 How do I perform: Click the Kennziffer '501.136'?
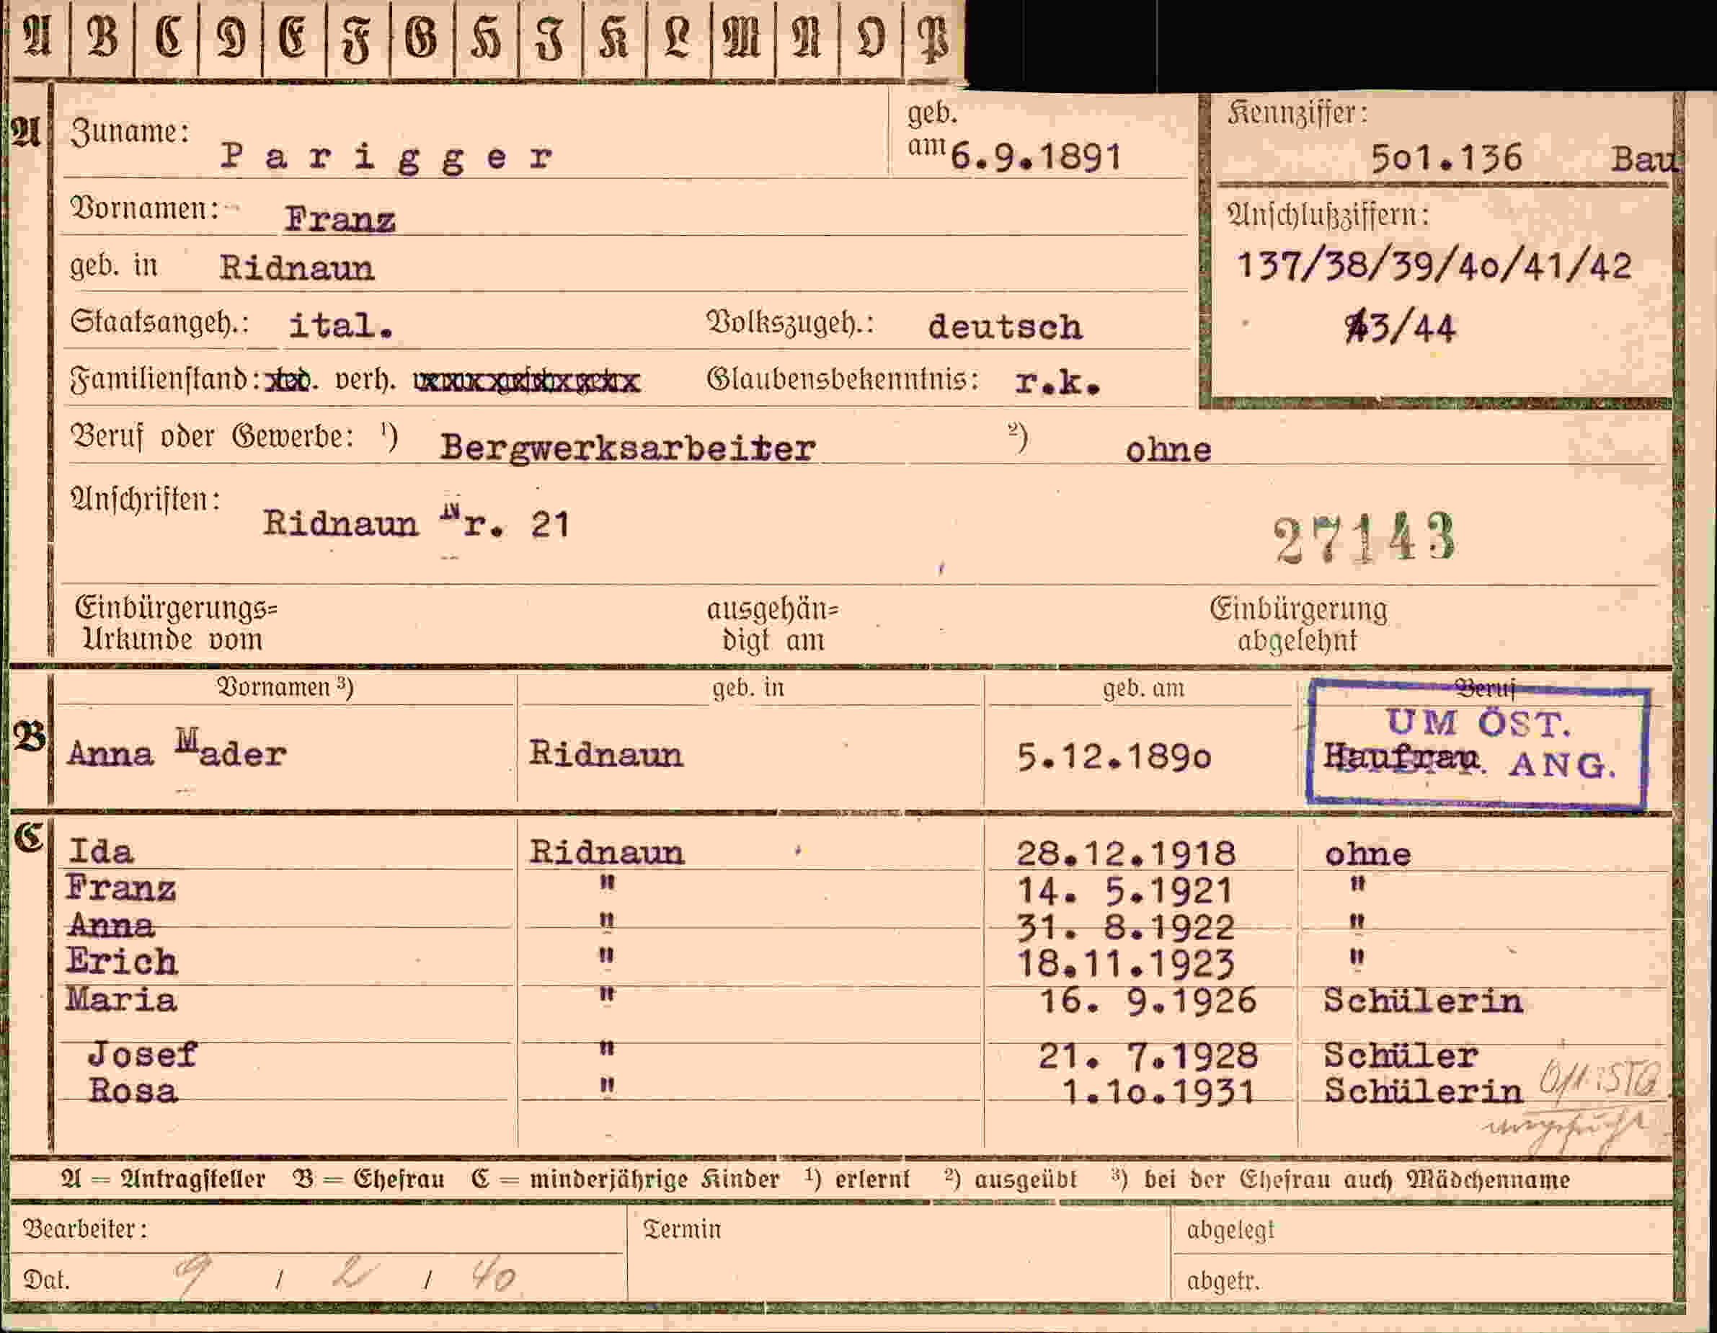point(1447,159)
